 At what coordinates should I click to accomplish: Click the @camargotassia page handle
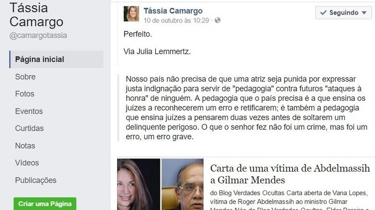coord(38,35)
